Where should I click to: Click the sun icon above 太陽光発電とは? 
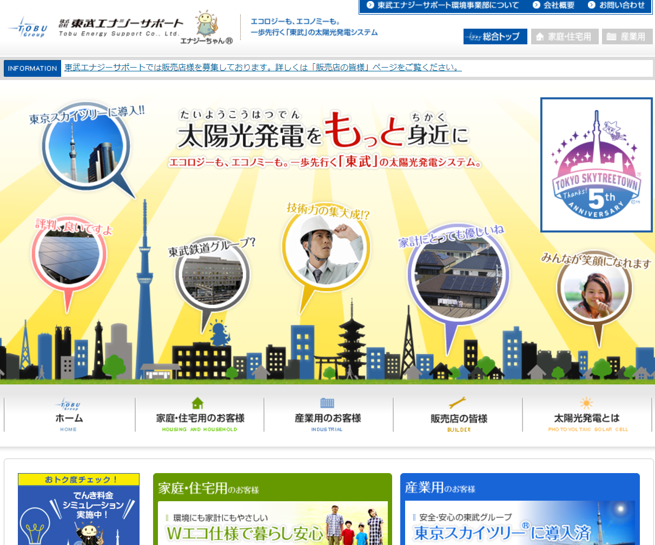click(586, 403)
